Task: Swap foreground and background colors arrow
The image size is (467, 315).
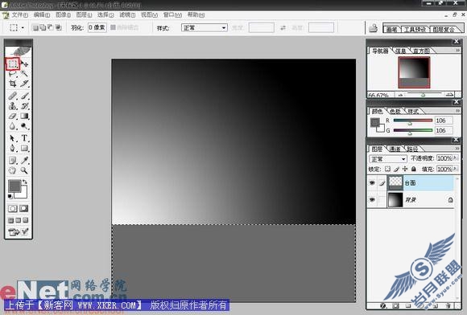Action: [x=25, y=182]
